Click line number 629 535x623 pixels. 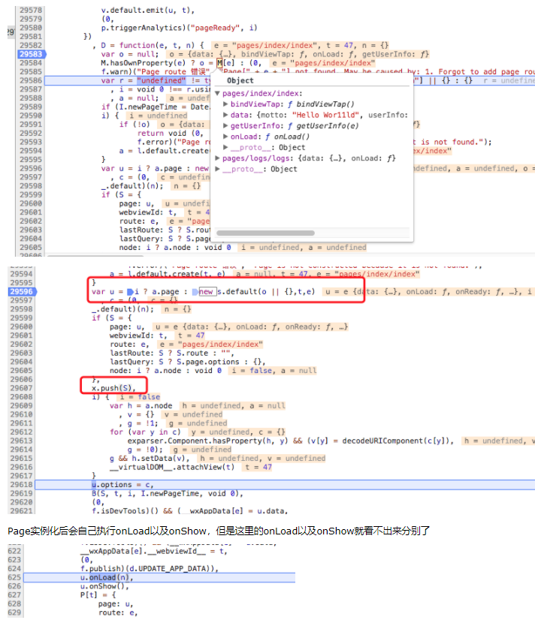[x=14, y=612]
